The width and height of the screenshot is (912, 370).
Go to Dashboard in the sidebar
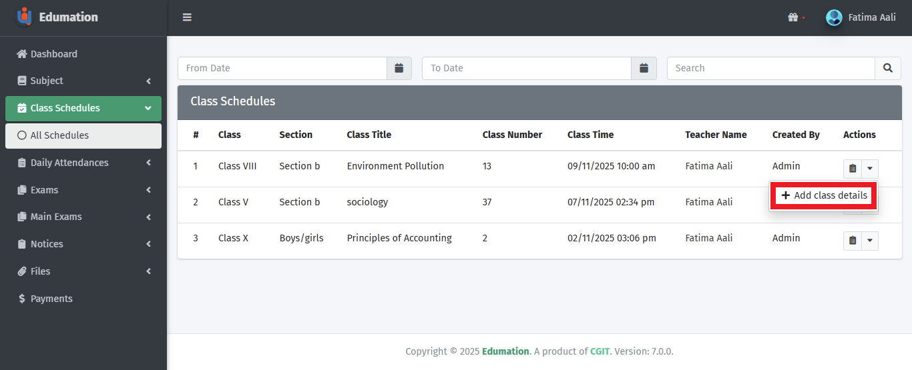pyautogui.click(x=53, y=54)
